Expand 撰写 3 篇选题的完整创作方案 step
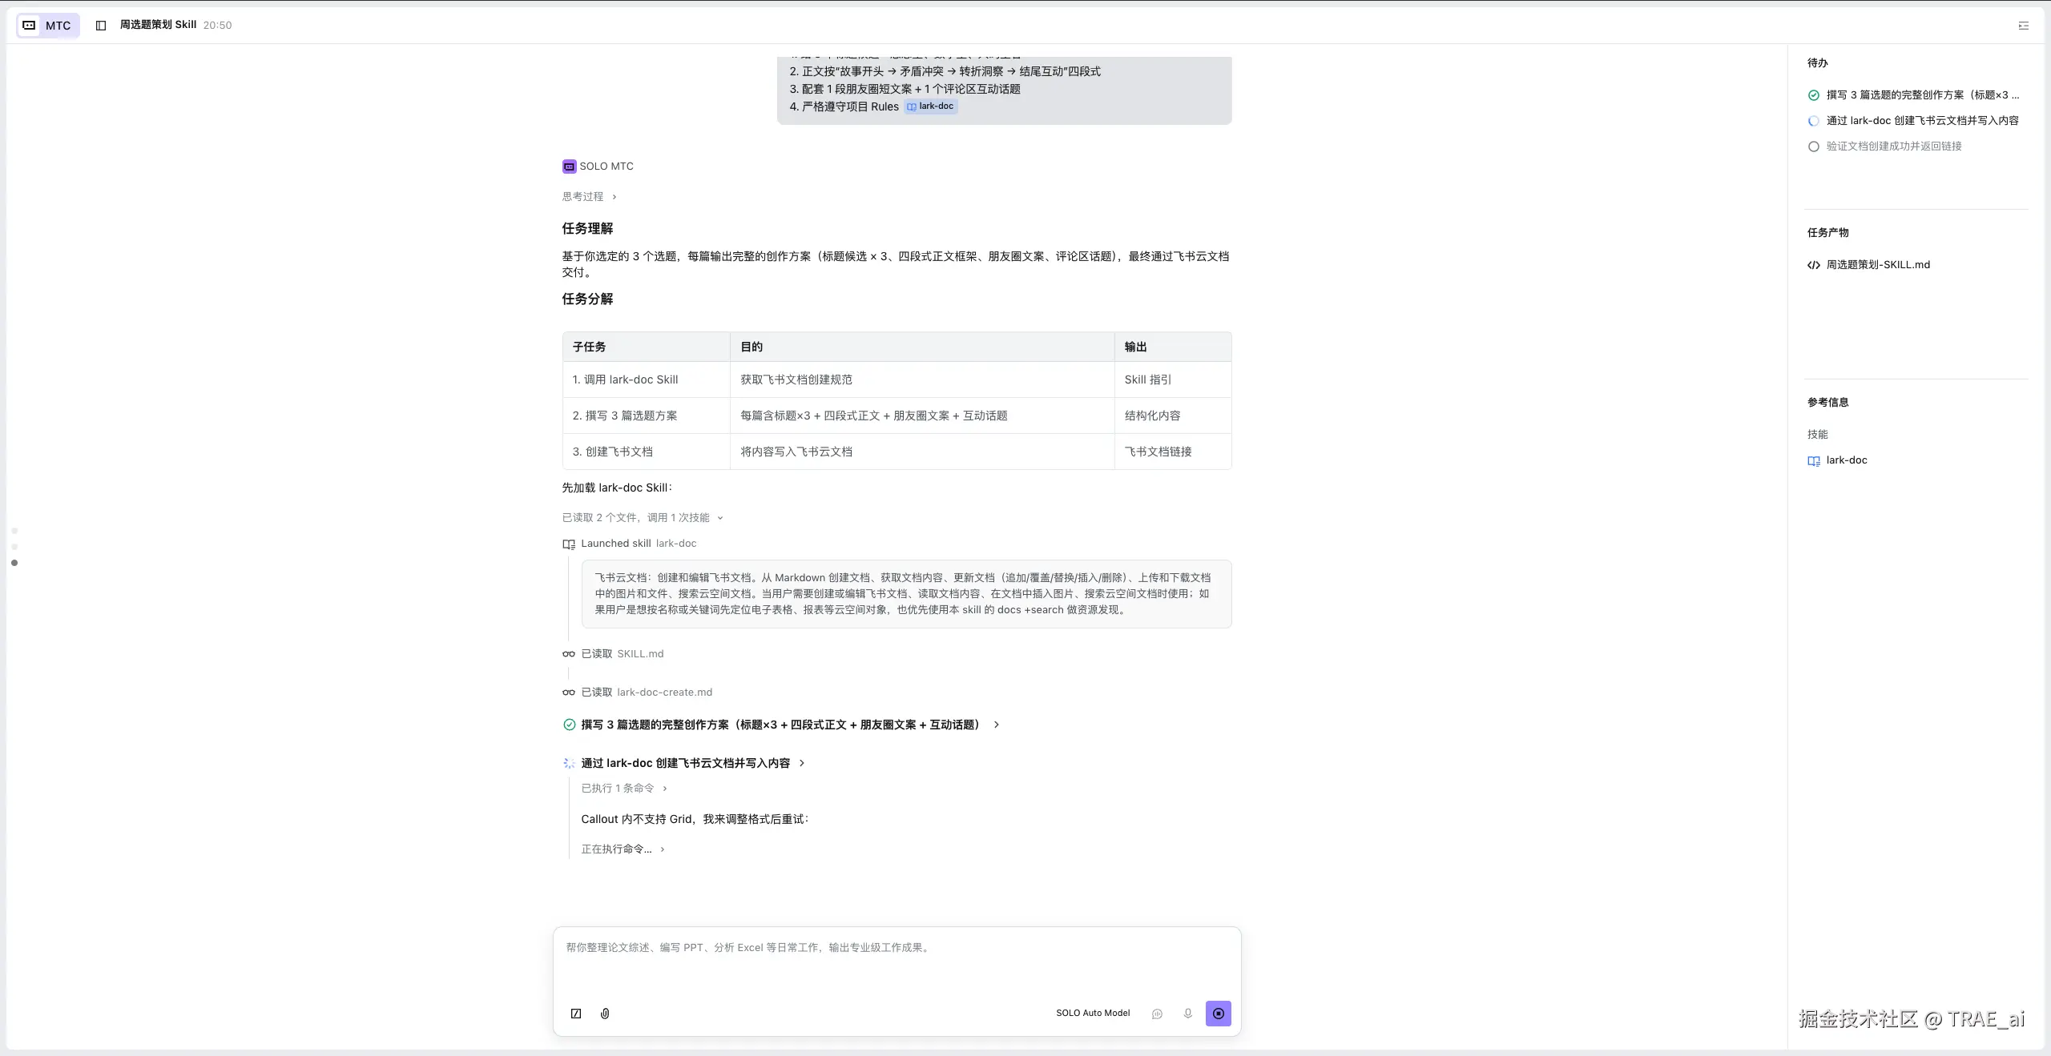Screen dimensions: 2051x1056 [x=782, y=725]
